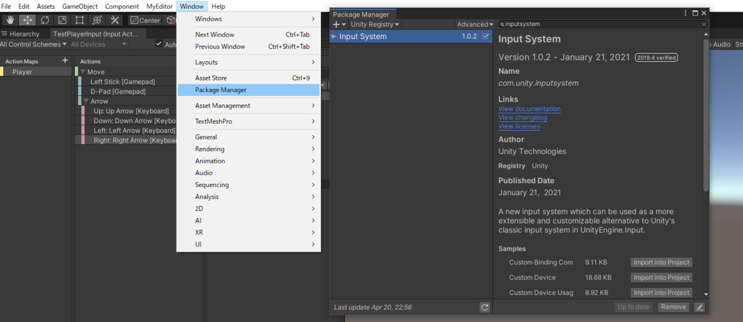Import the Custom Device Usages sample
The width and height of the screenshot is (743, 322).
tap(661, 292)
